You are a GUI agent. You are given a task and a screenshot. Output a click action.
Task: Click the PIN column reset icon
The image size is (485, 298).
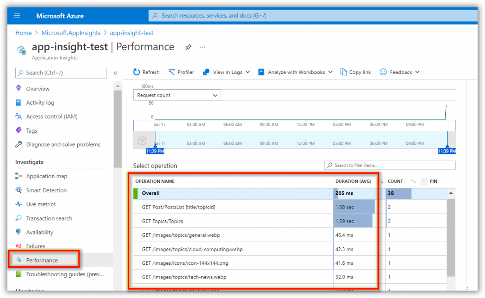tap(424, 181)
